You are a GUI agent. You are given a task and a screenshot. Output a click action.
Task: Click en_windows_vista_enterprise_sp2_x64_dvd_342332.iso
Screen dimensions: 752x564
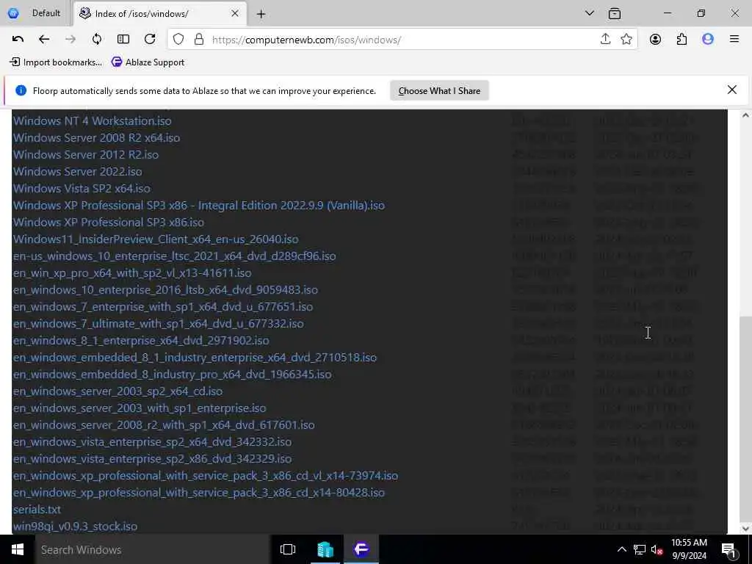[153, 441]
